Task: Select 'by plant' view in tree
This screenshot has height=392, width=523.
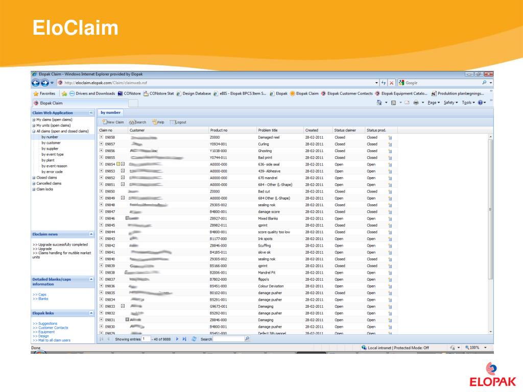Action: click(47, 160)
